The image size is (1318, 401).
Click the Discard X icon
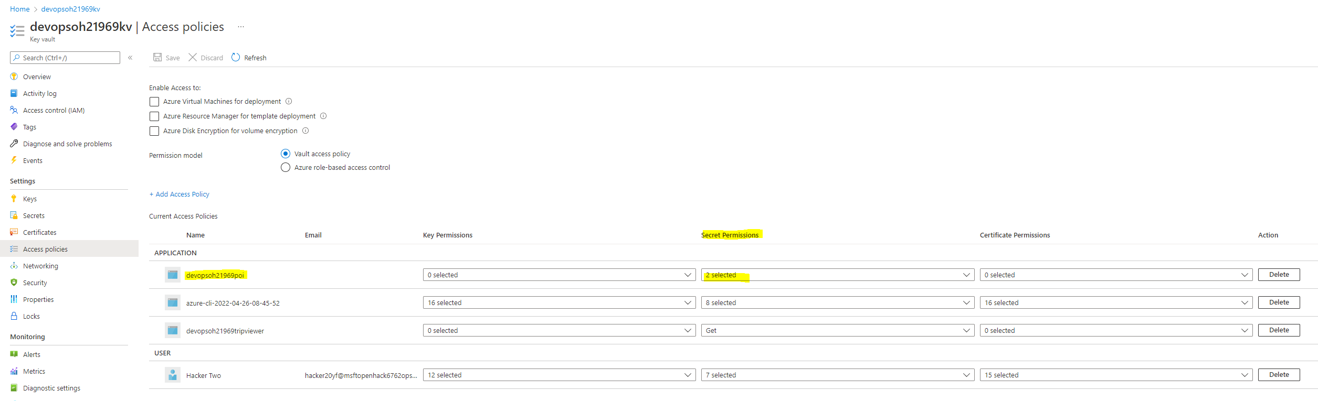click(193, 57)
